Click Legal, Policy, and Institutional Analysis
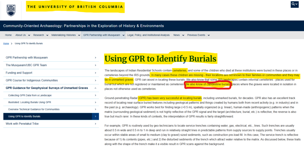 pos(148,35)
